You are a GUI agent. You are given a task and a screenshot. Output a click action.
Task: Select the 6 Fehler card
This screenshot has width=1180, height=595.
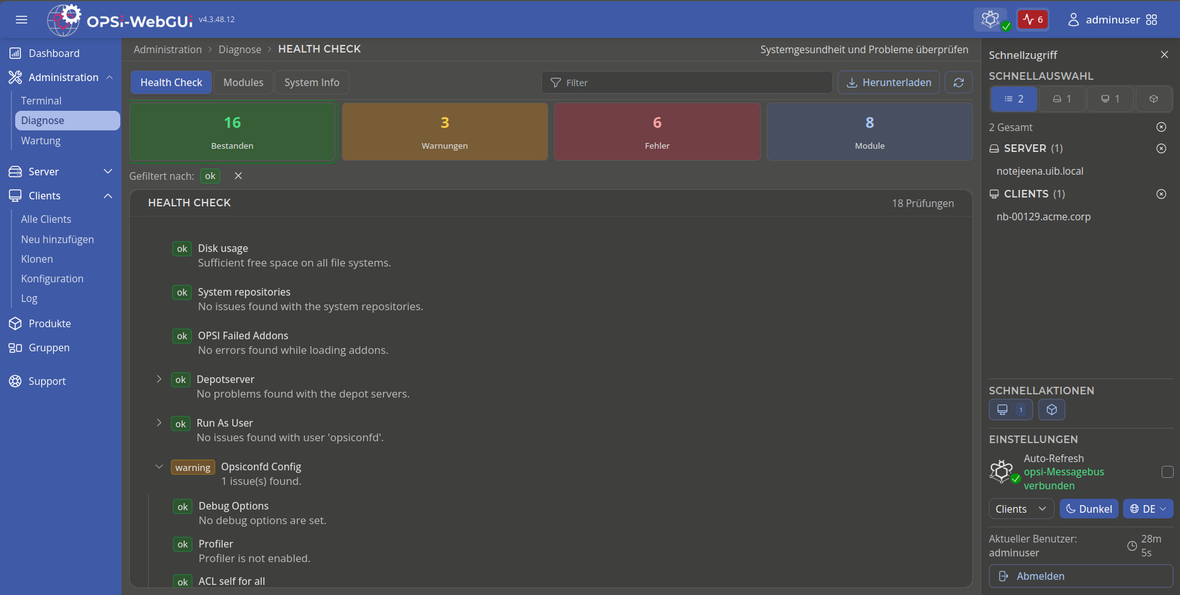tap(657, 132)
